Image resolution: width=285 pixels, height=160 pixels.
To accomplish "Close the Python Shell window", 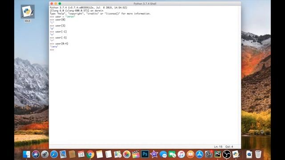I will tap(52, 4).
